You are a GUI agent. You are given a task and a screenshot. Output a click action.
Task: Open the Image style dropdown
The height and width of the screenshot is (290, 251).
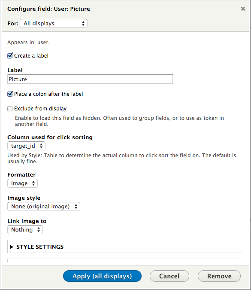(x=44, y=206)
